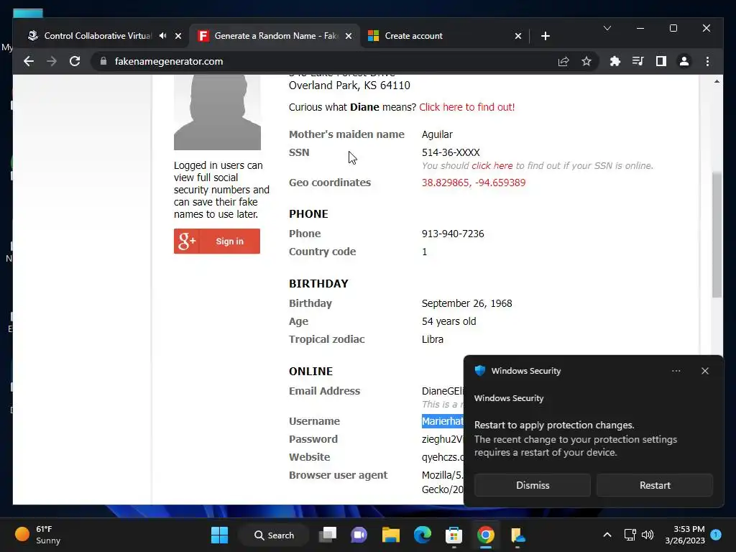The image size is (736, 552).
Task: Open the notification center badge
Action: click(x=716, y=535)
